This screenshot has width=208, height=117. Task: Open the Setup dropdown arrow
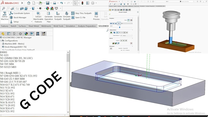[x=32, y=22]
